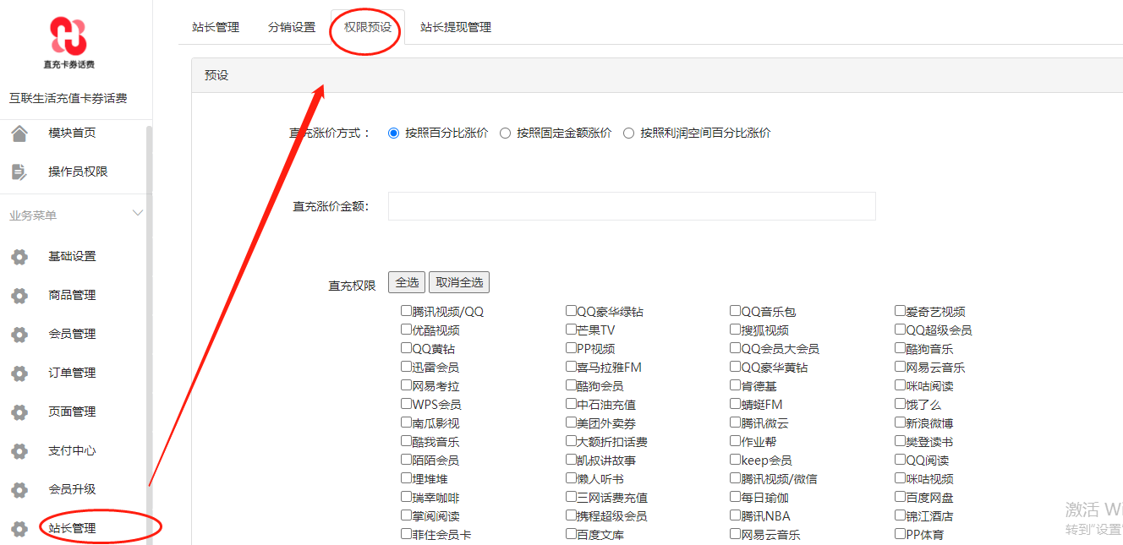The width and height of the screenshot is (1123, 545).
Task: Check the 肯德基 checkbox
Action: [736, 385]
